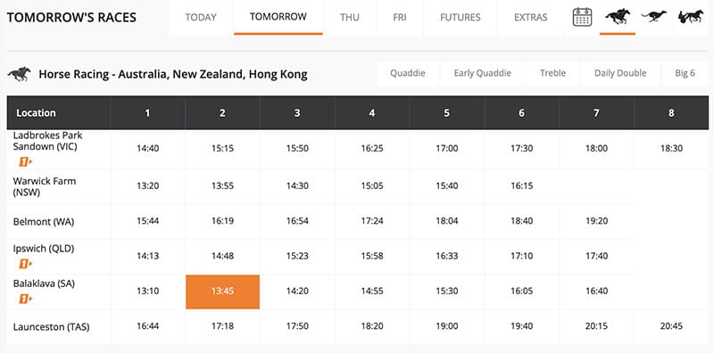Click horse icon beside Horse Racing heading
Screen dimensions: 714x353
19,74
